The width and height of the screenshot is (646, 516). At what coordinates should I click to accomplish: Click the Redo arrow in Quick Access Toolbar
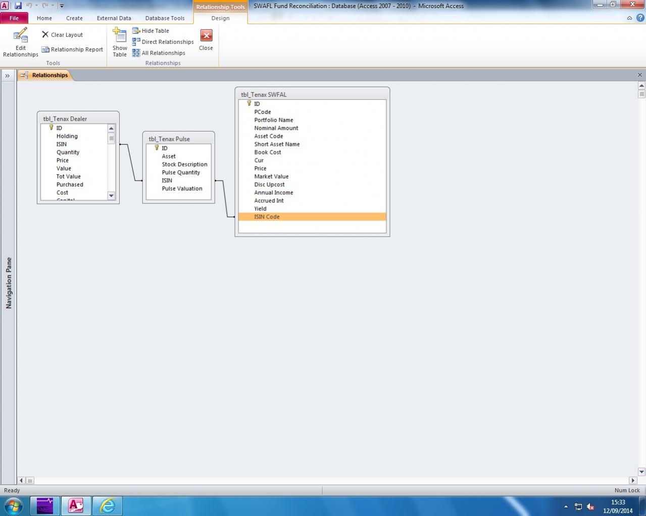click(45, 6)
